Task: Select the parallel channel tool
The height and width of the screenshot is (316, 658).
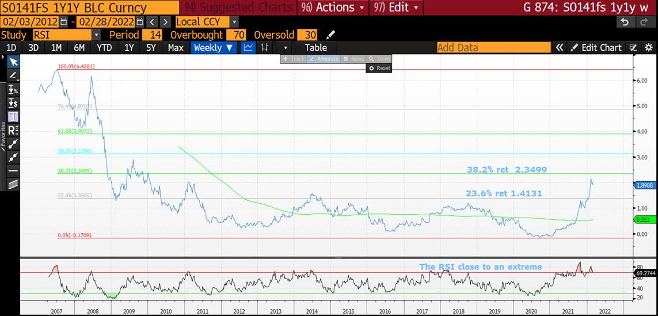Action: (13, 184)
